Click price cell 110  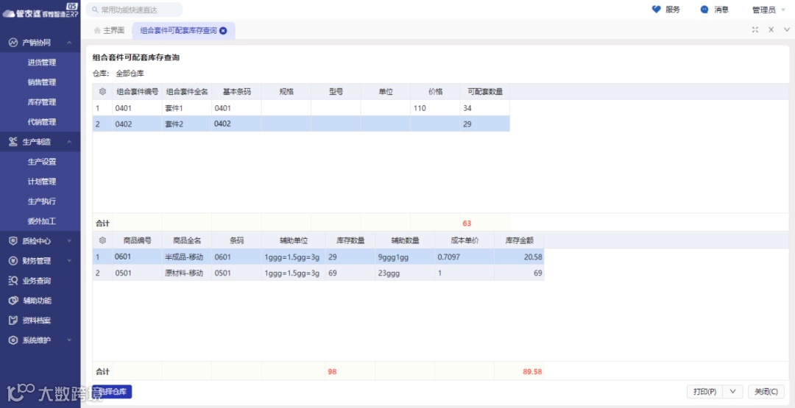435,108
